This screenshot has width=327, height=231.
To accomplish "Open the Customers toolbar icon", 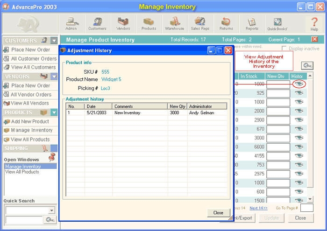I will coord(97,24).
